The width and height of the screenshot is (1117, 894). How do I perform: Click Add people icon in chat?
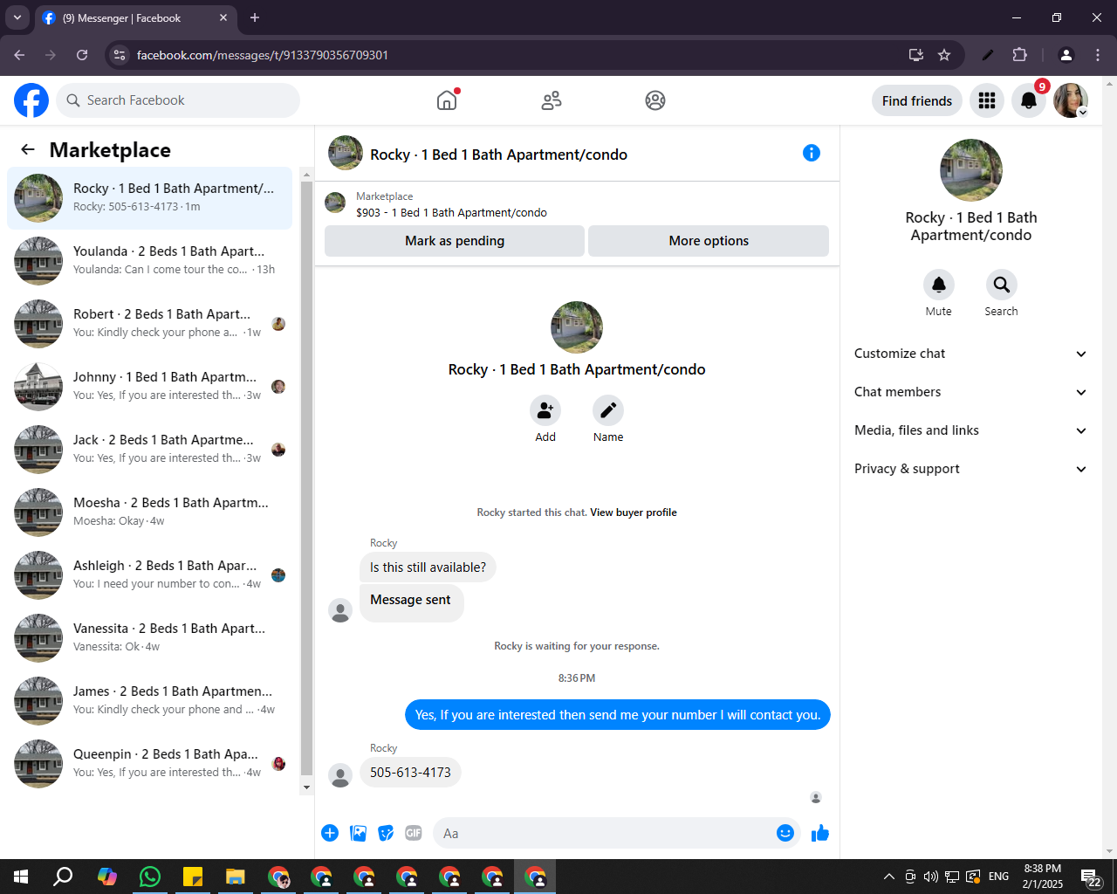click(545, 410)
